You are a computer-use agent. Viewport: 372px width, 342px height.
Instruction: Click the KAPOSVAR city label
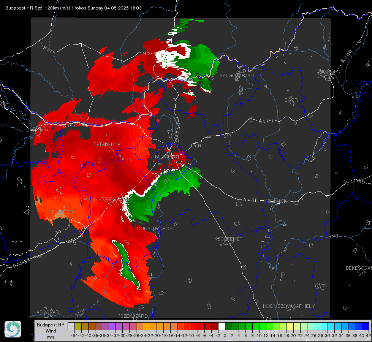[x=46, y=312]
